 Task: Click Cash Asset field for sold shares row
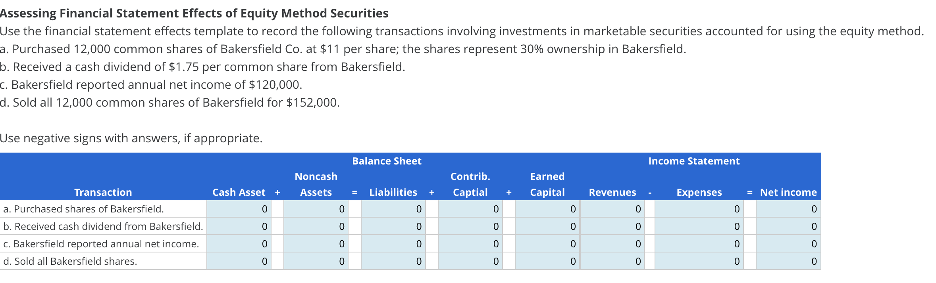pyautogui.click(x=239, y=261)
